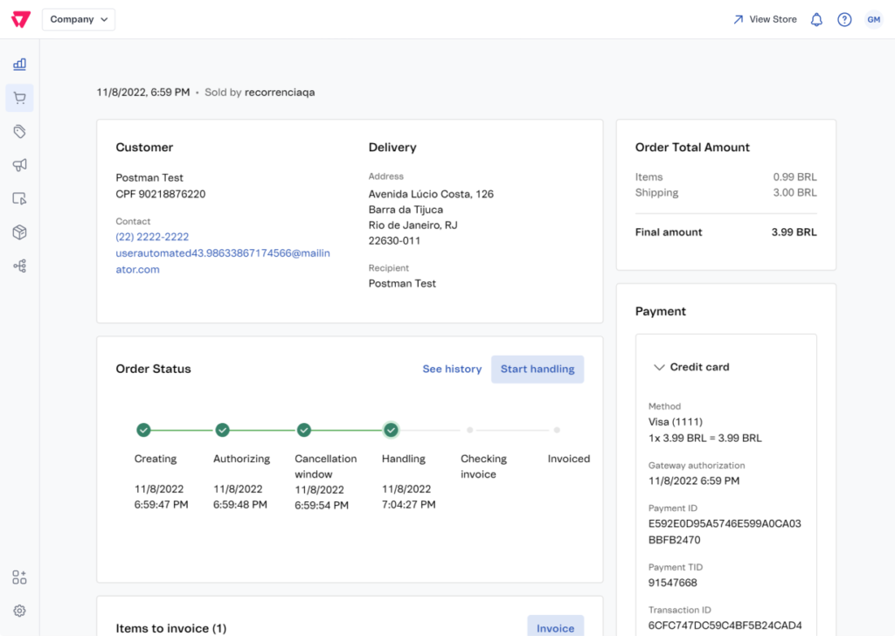Click the VTEX logo icon

click(21, 19)
